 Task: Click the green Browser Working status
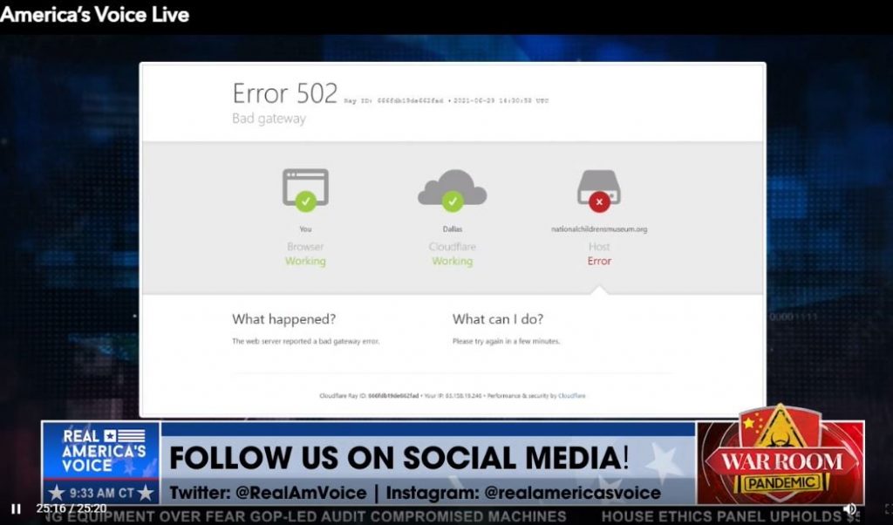tap(305, 261)
